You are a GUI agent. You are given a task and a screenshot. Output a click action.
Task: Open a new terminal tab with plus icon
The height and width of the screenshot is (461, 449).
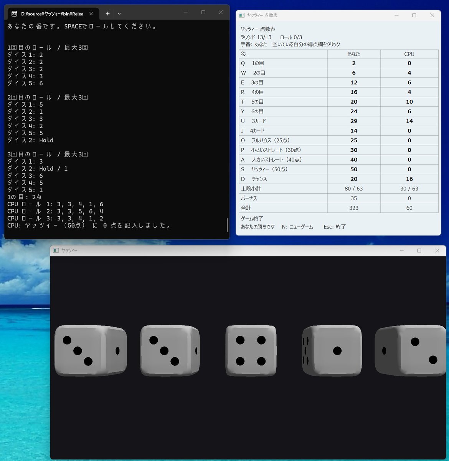coord(107,13)
